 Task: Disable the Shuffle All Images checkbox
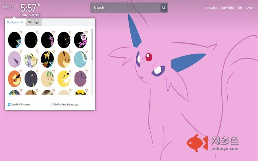(x=9, y=104)
